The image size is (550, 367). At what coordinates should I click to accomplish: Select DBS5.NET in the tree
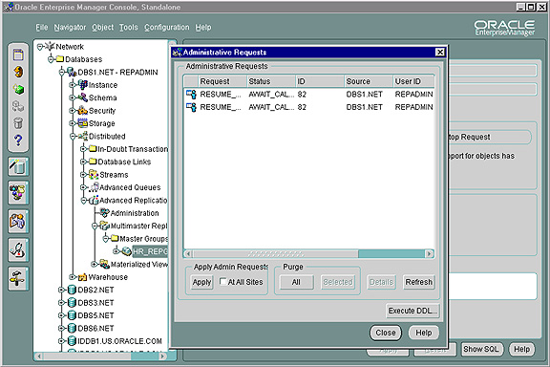(95, 315)
